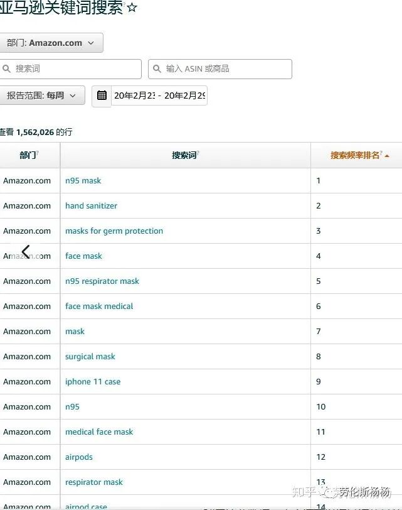Open the respirator mask search term

pos(94,482)
